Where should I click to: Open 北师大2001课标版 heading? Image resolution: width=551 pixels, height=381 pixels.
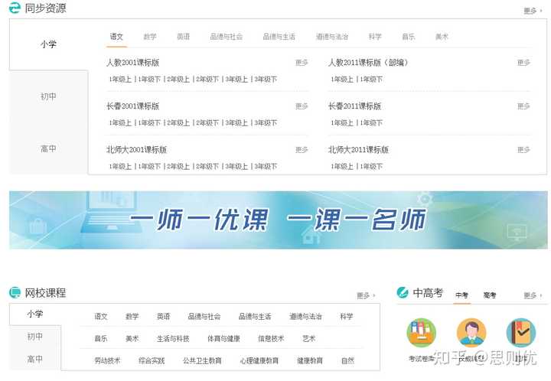(136, 150)
